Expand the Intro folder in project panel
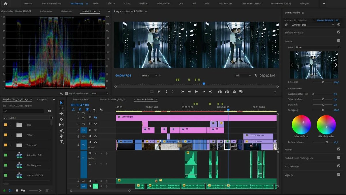346x195 pixels. click(11, 125)
